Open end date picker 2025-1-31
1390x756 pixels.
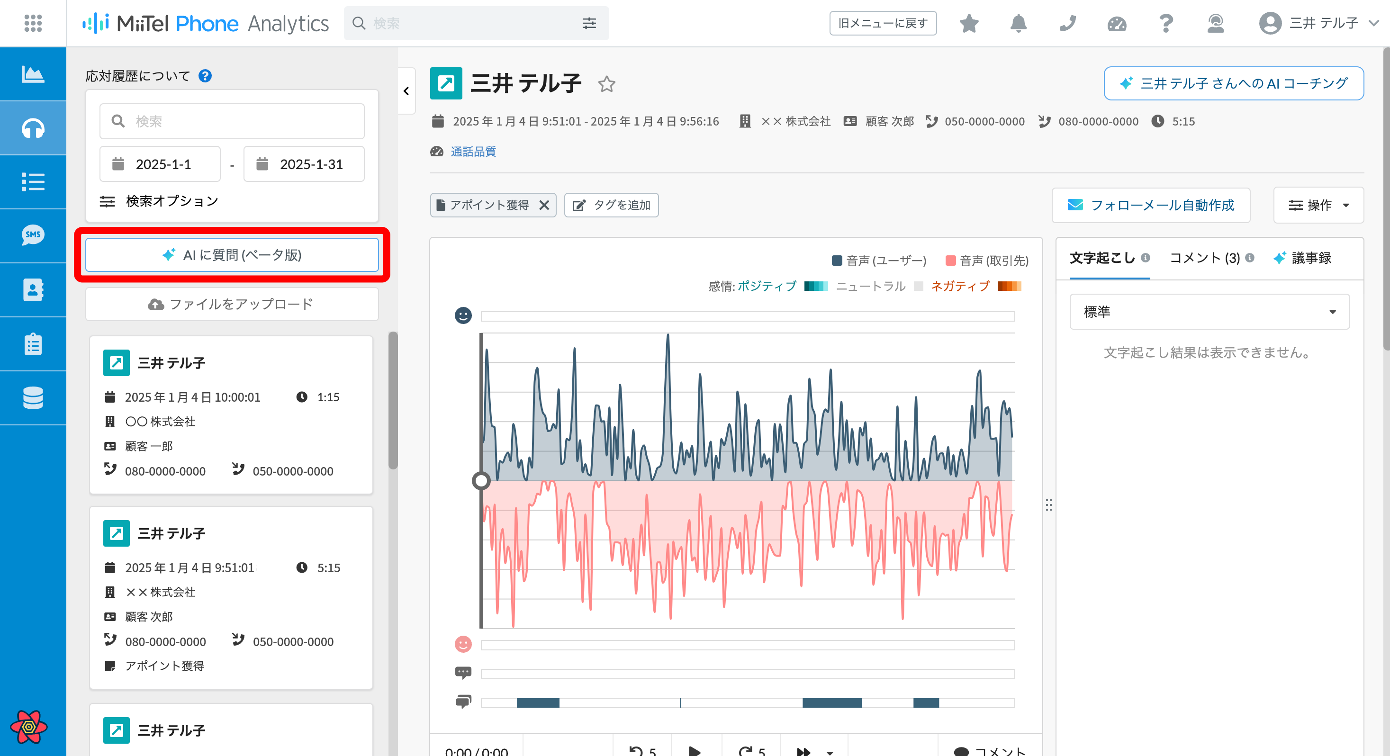point(304,164)
